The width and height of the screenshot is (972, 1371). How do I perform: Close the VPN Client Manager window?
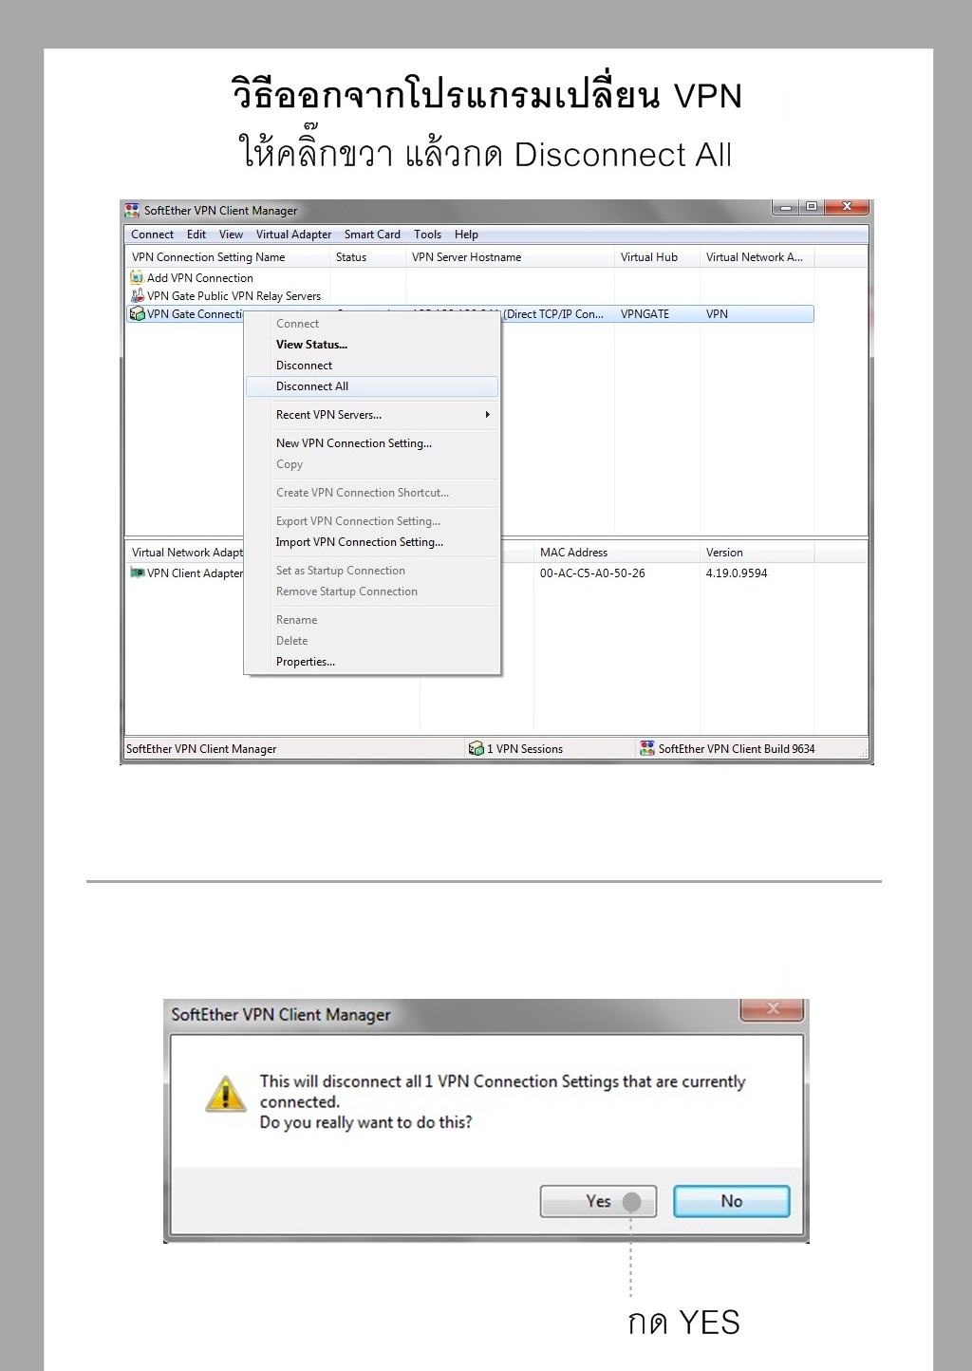click(x=846, y=207)
